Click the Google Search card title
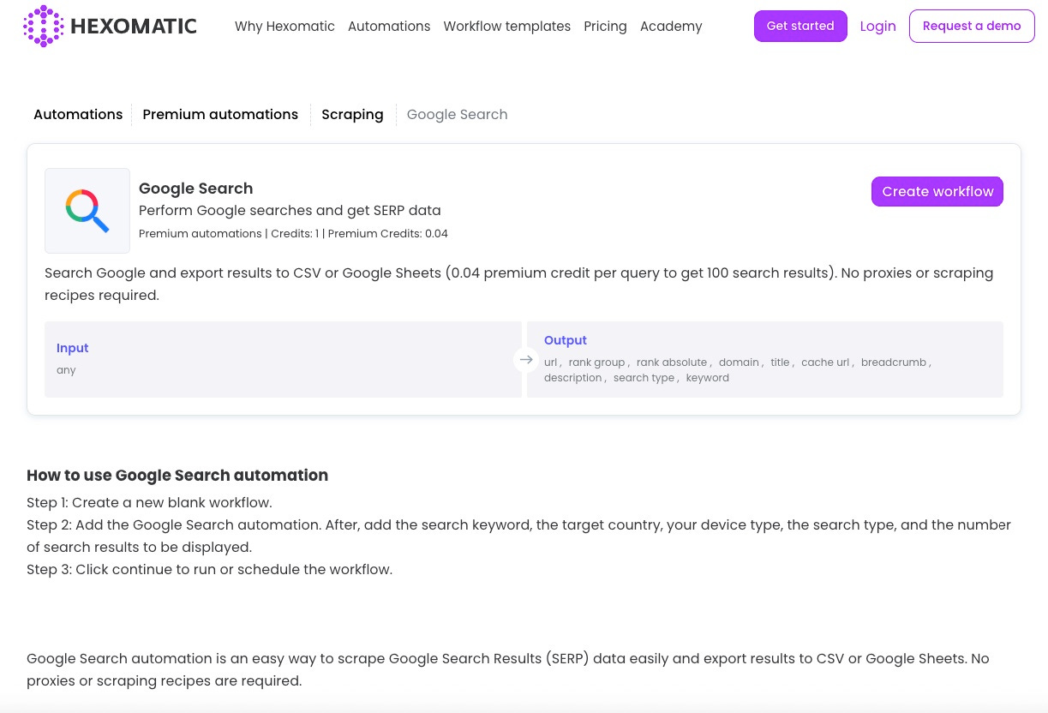Screen dimensions: 1048x713 click(195, 189)
